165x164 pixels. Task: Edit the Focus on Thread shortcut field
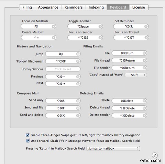click(x=131, y=38)
